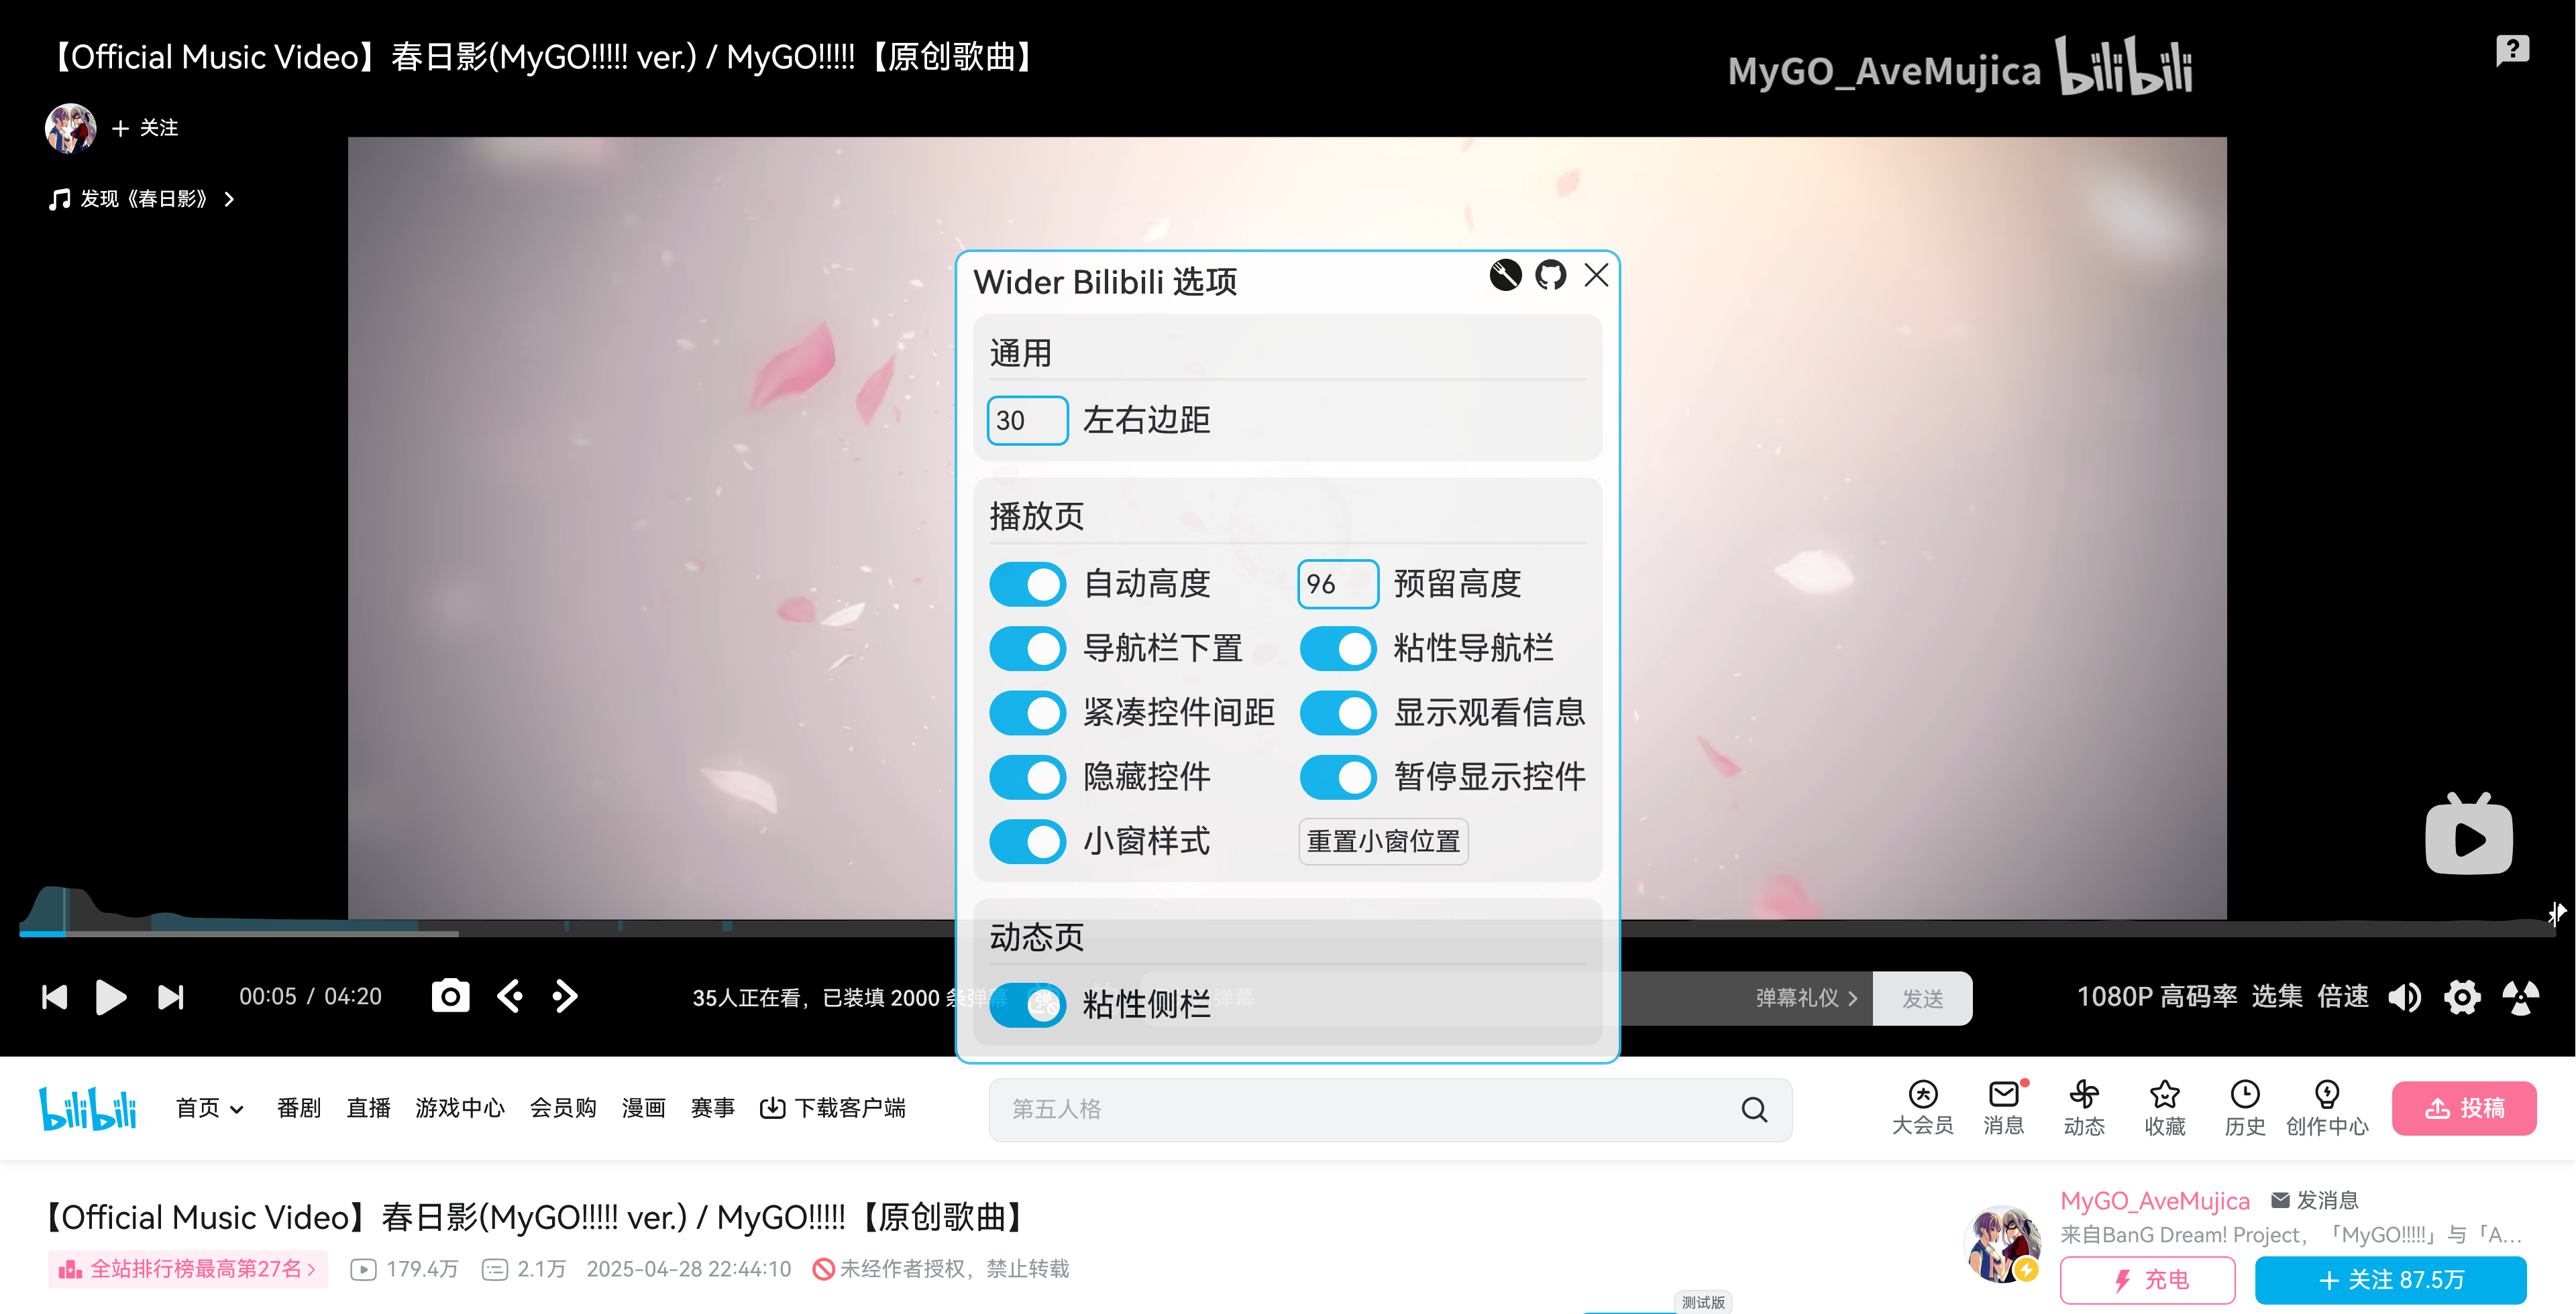This screenshot has width=2576, height=1314.
Task: Turn off the 小窗样式 toggle
Action: 1027,841
